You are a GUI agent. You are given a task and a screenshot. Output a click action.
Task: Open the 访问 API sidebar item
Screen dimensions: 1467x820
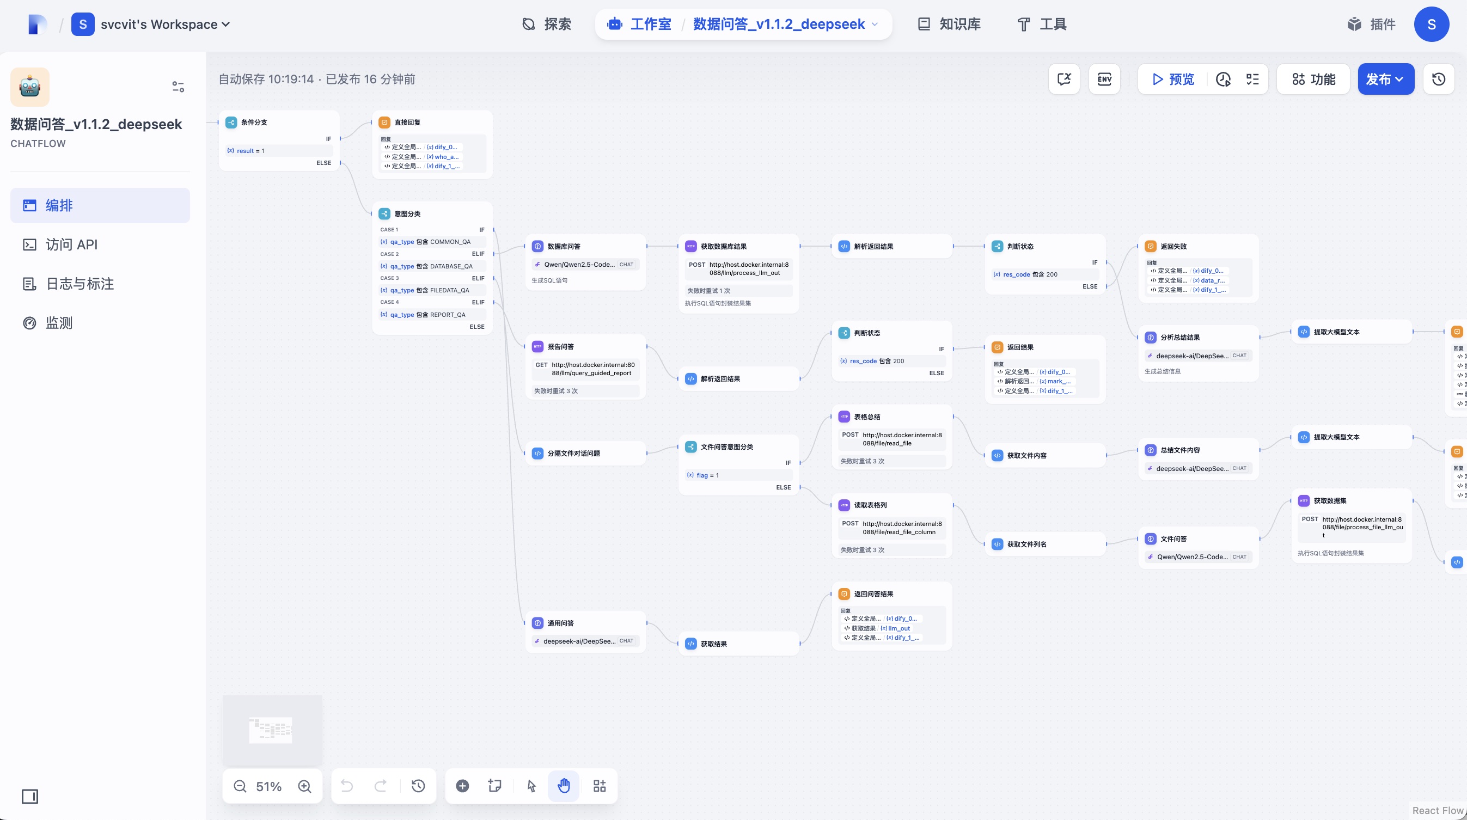[x=71, y=245]
